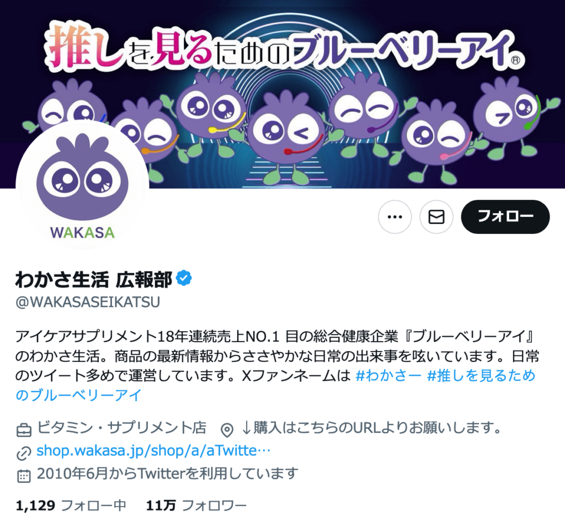565x516 pixels.
Task: Click the calendar joined-date icon
Action: point(24,476)
